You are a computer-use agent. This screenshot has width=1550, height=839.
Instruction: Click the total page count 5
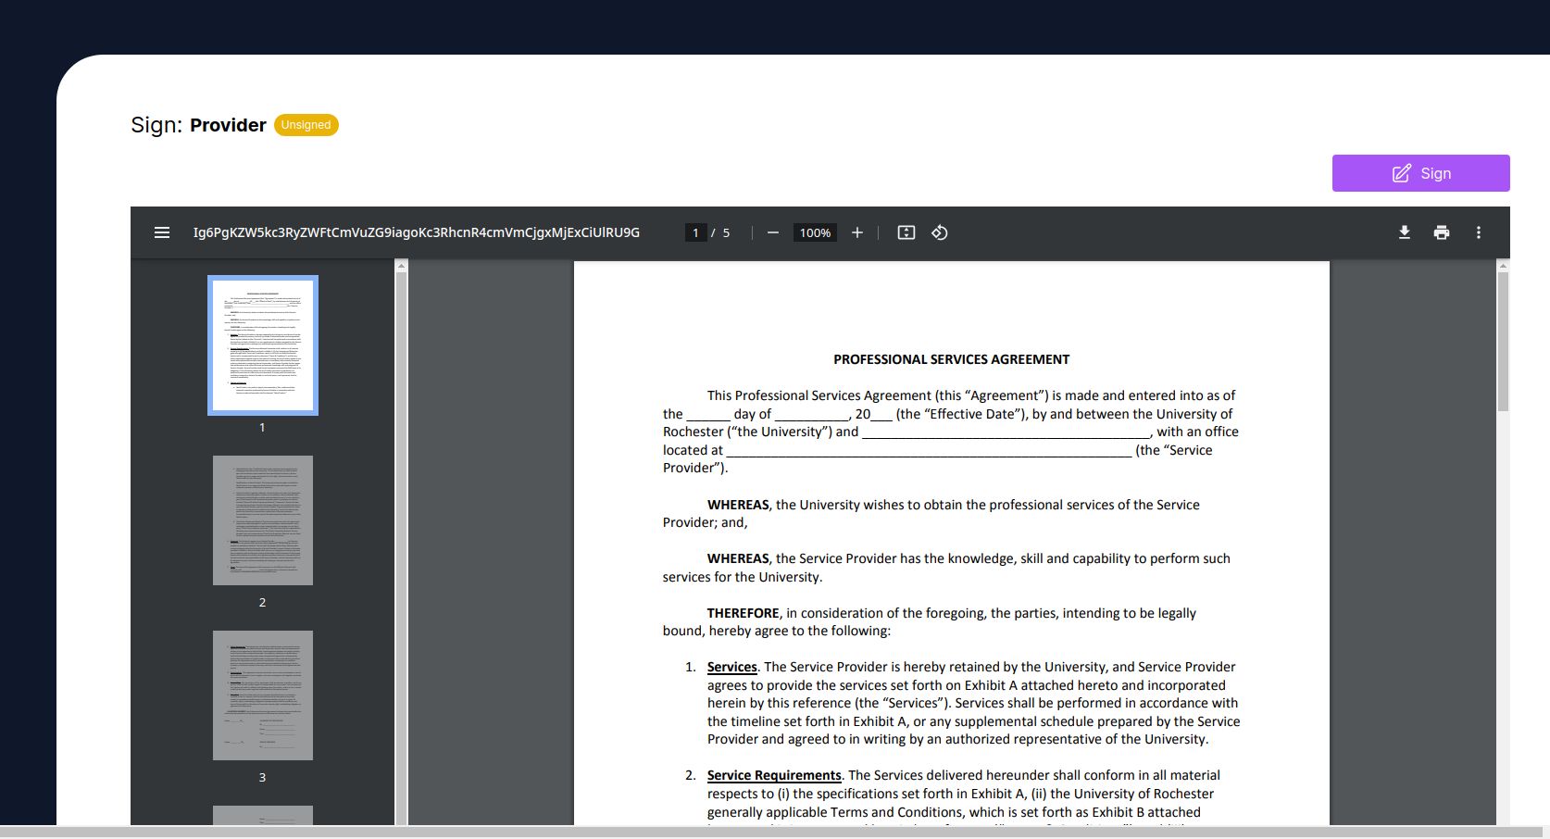(x=726, y=232)
